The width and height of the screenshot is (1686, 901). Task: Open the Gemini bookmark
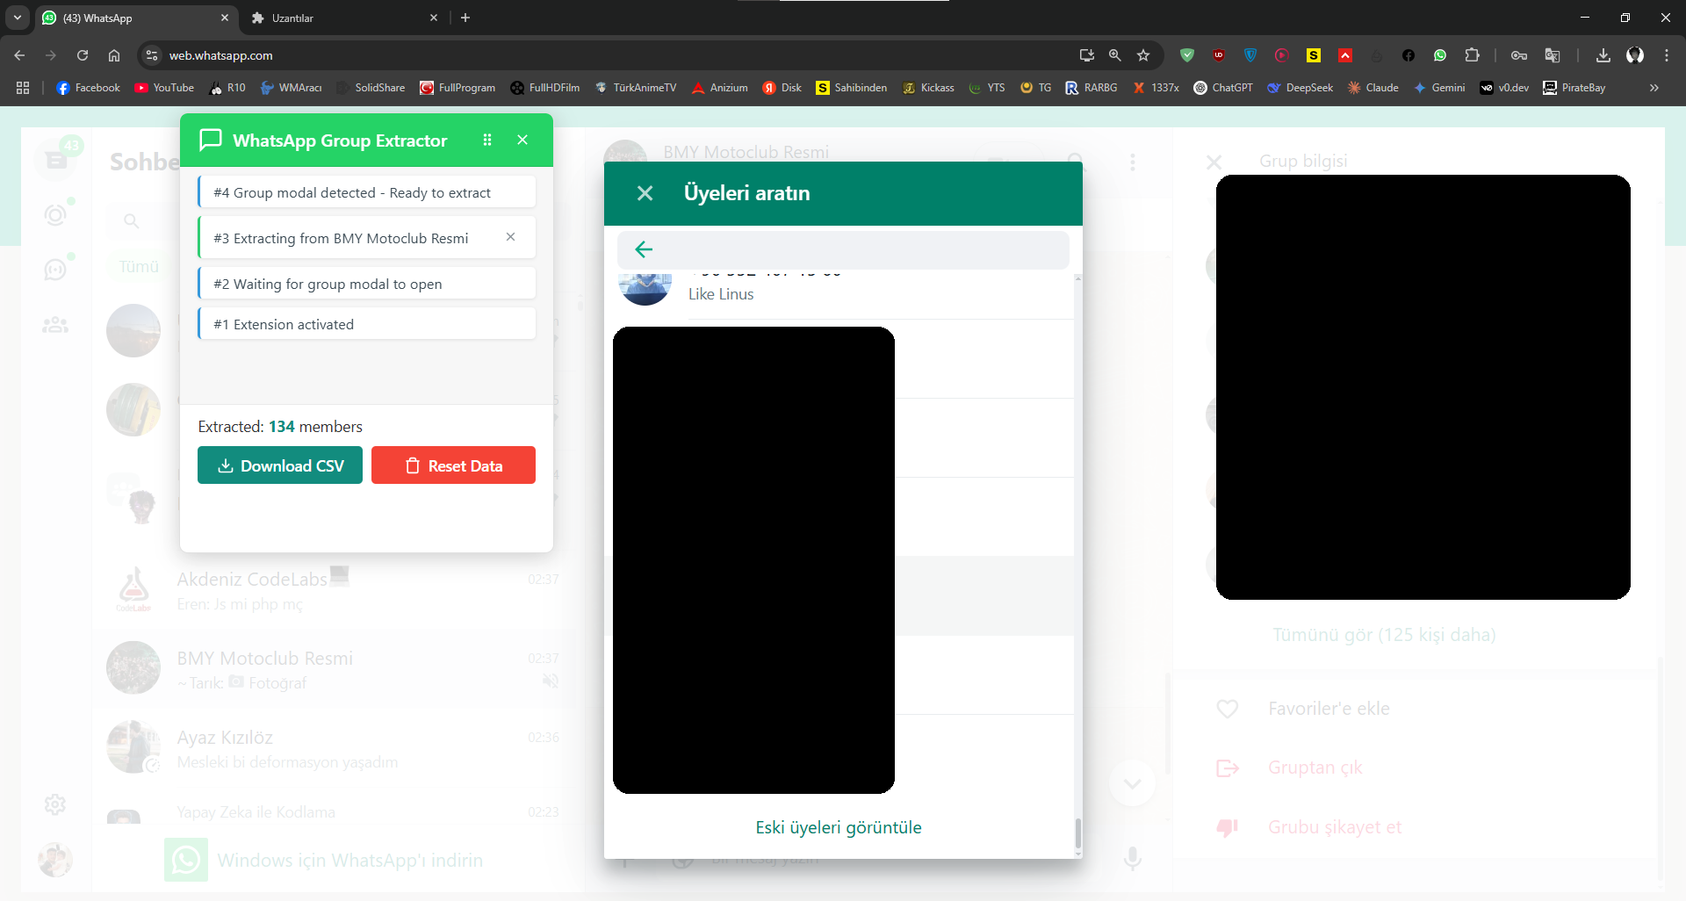coord(1439,88)
